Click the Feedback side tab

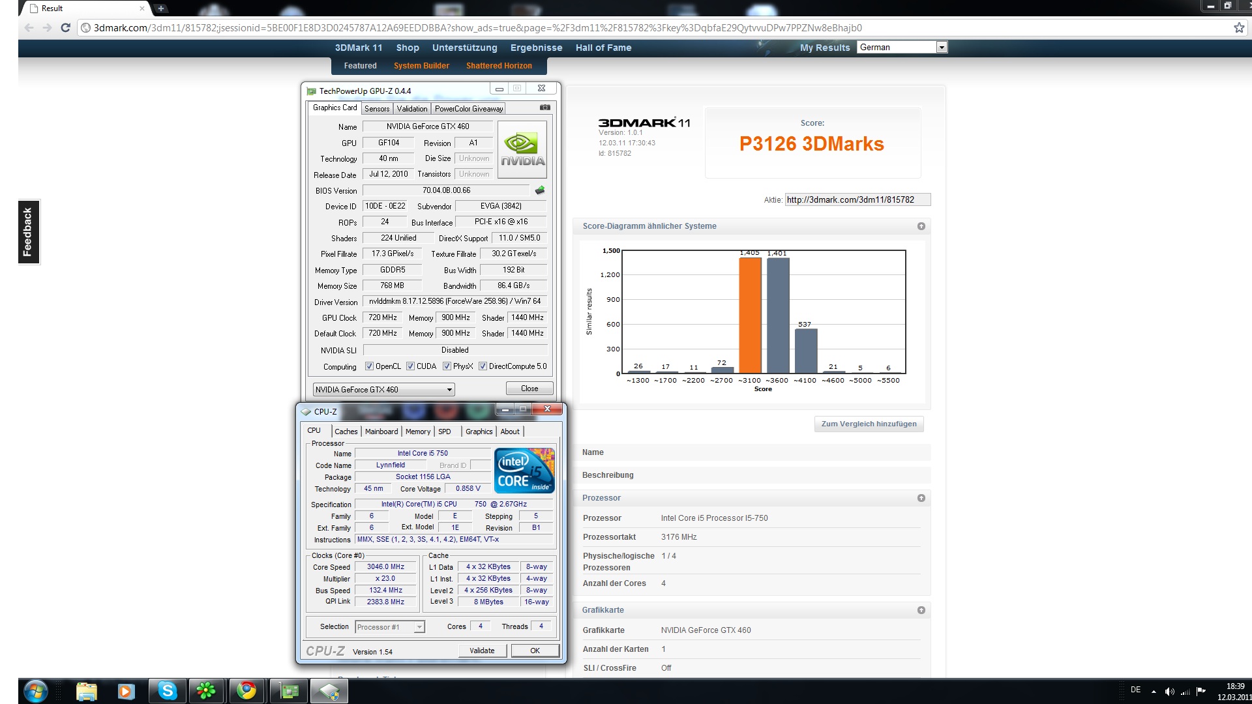click(28, 231)
